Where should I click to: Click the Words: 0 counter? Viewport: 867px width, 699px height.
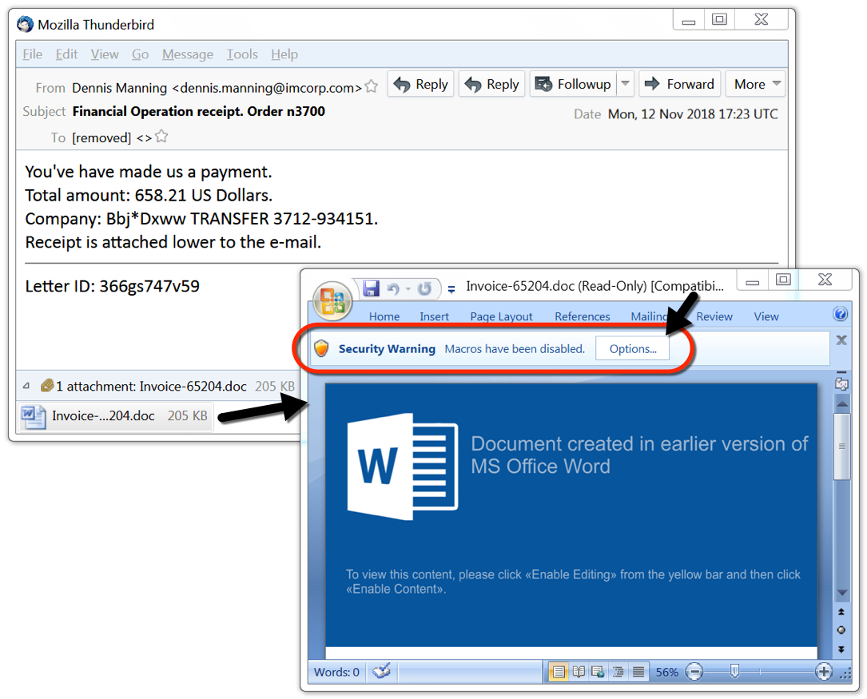[x=336, y=672]
